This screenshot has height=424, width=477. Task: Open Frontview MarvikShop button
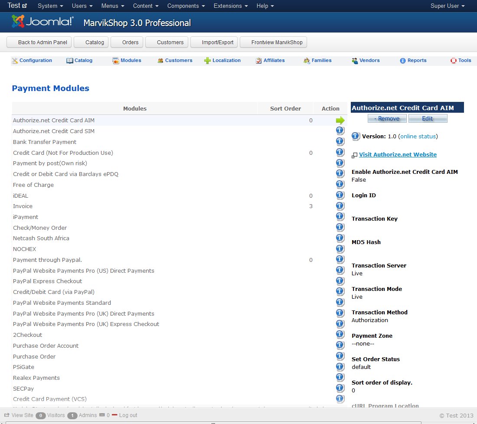point(273,42)
